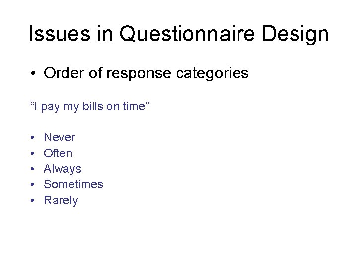Image resolution: width=357 pixels, height=267 pixels.
Task: Select the 'Often' response option
Action: tap(58, 153)
